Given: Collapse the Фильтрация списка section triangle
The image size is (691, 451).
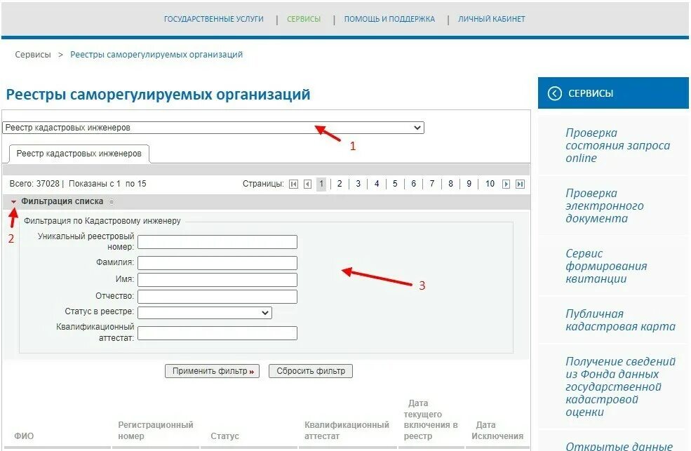Looking at the screenshot, I should pyautogui.click(x=13, y=202).
